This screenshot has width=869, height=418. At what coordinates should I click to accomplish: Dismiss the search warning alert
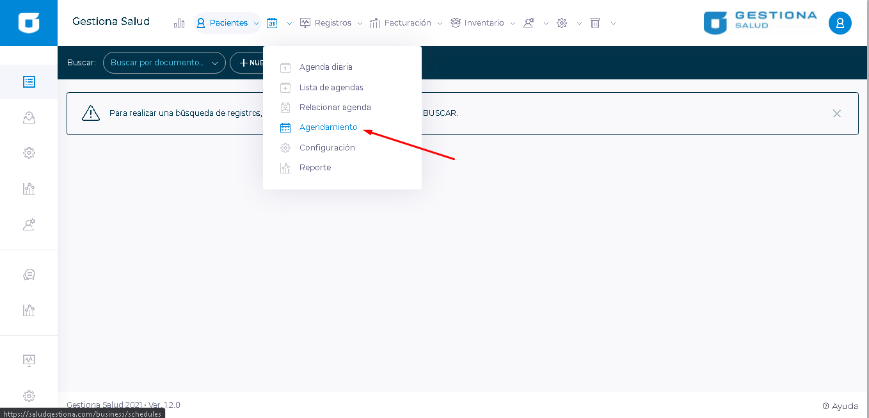click(x=836, y=113)
